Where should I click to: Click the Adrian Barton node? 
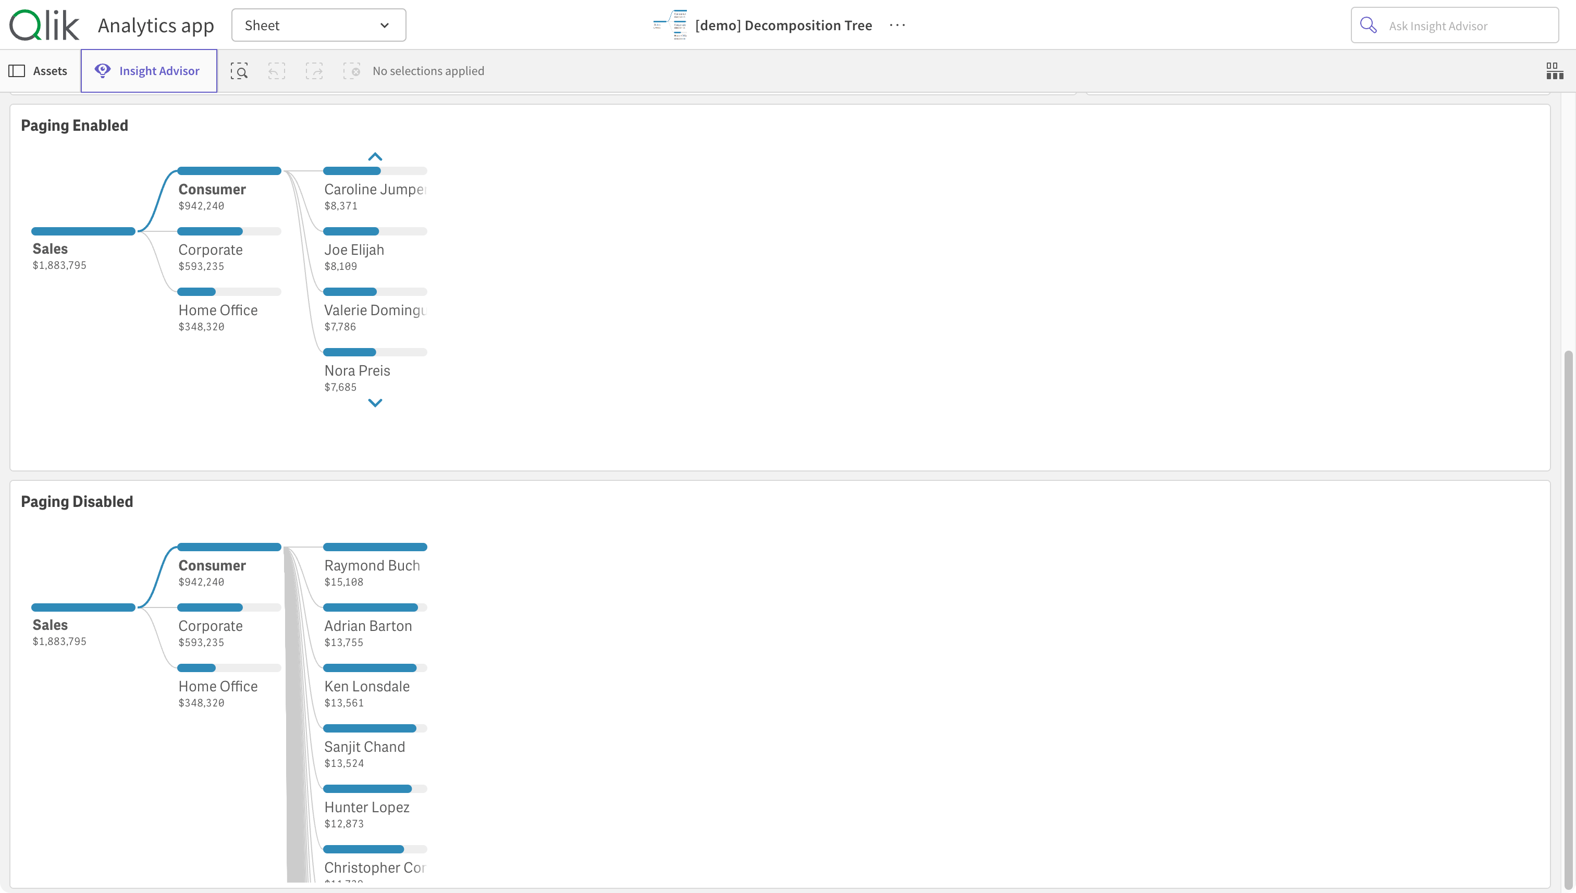pos(367,626)
